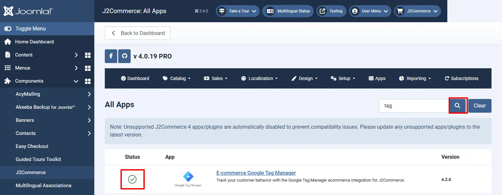Open the Localization dropdown menu

(259, 78)
